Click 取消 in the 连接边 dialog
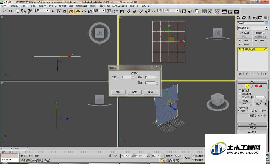Screen dimensions: 270x164 [151, 92]
